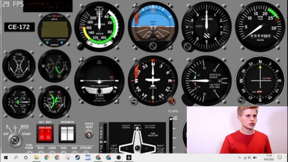Open Steam from the taskbar
This screenshot has width=288, height=162.
pos(77,157)
